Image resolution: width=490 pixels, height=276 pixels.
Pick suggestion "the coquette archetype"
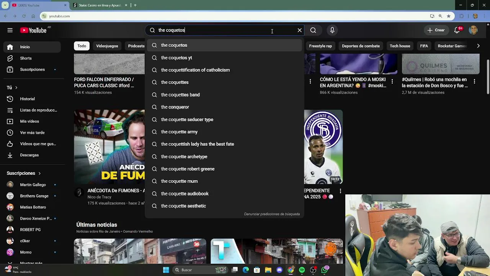(x=224, y=156)
